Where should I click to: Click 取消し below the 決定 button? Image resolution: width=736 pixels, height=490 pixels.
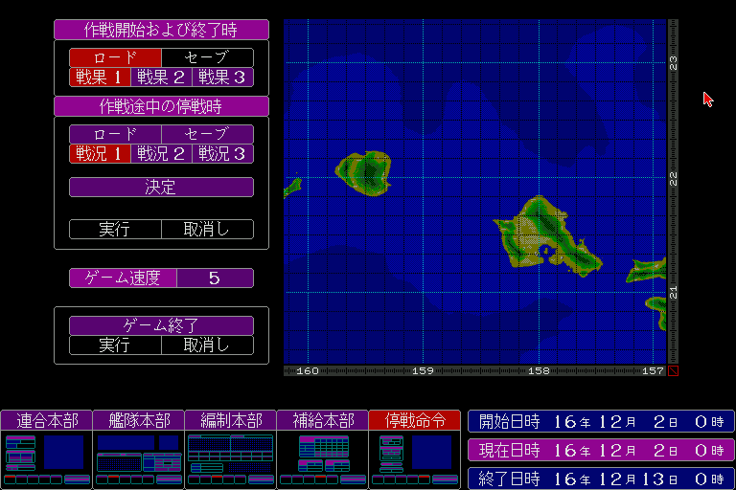(x=207, y=230)
